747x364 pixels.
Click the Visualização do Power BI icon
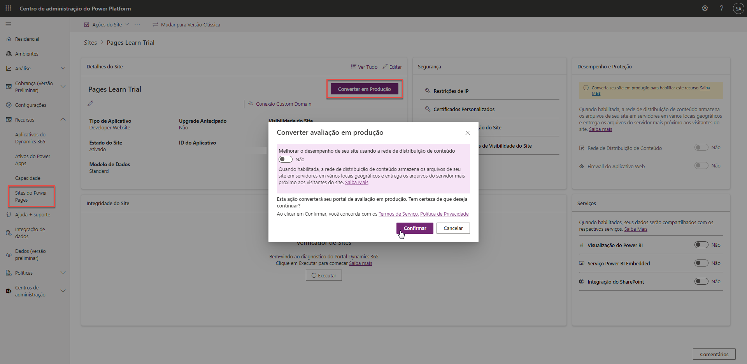click(x=582, y=245)
